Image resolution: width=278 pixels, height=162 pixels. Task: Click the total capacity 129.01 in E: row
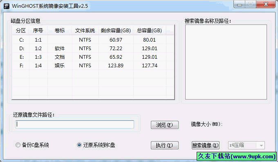coord(150,57)
